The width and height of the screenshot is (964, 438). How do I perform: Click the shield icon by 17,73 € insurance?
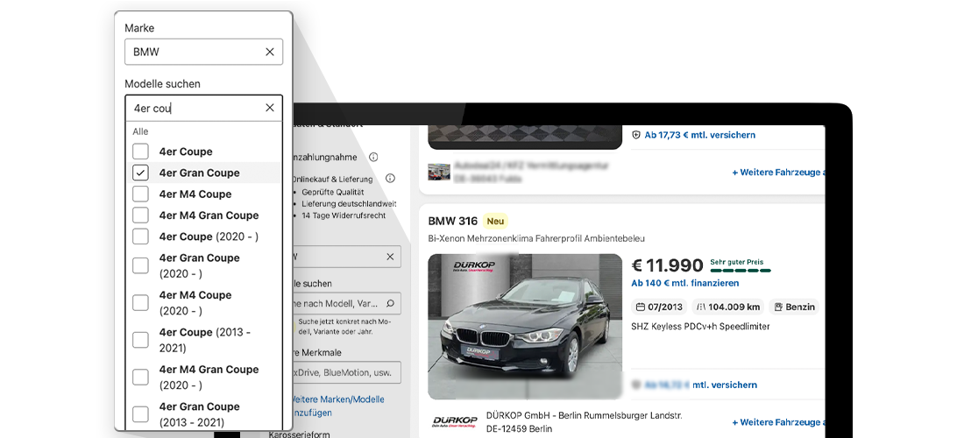[636, 135]
